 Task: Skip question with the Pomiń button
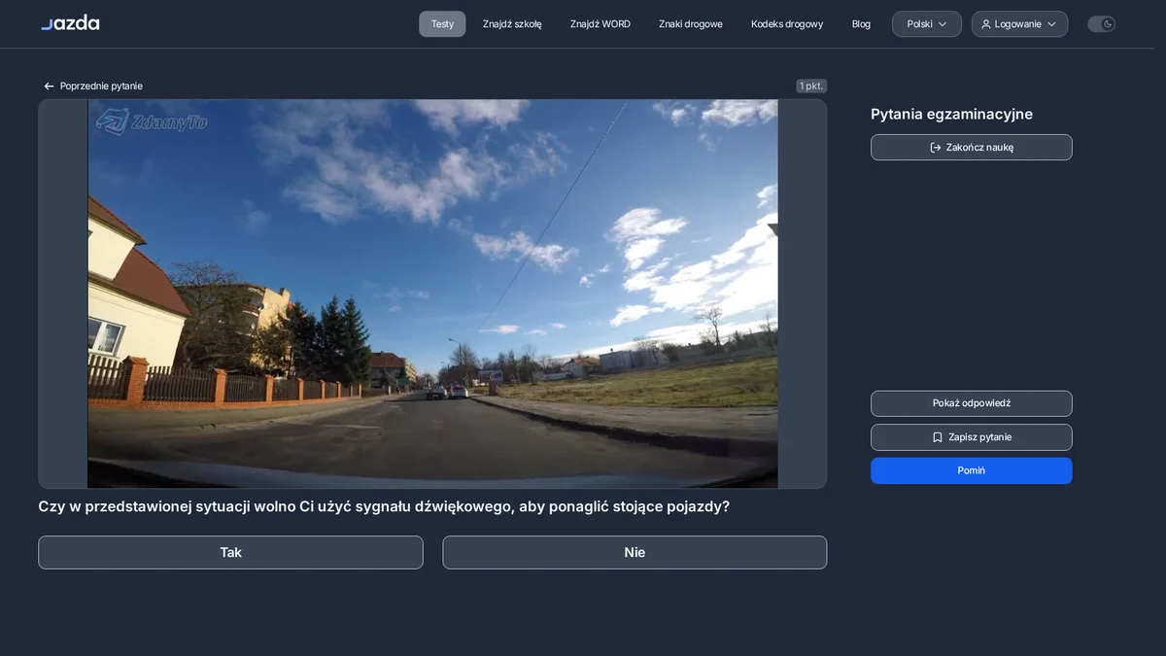[x=972, y=470]
